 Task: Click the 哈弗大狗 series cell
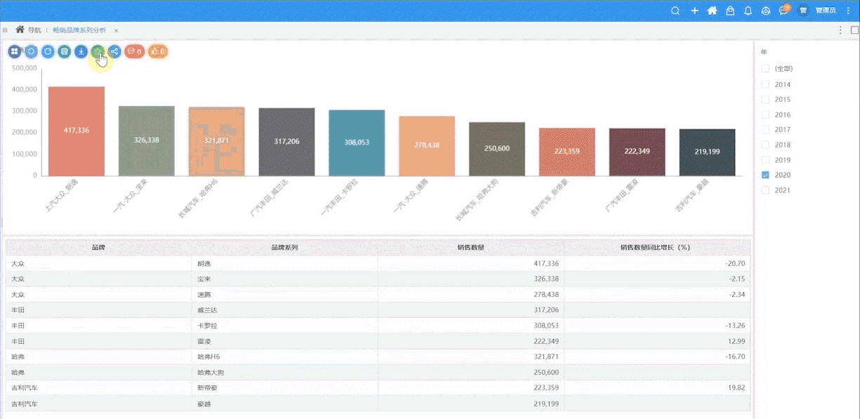(285, 372)
